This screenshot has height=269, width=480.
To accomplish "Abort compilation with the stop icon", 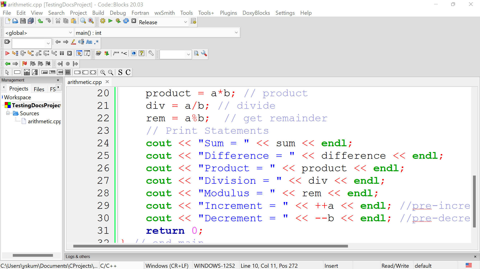I will tap(134, 21).
